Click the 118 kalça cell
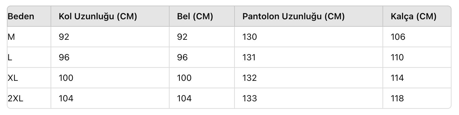The height and width of the screenshot is (115, 459). pos(397,98)
